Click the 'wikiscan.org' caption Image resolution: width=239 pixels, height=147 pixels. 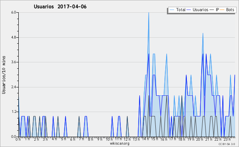119,143
